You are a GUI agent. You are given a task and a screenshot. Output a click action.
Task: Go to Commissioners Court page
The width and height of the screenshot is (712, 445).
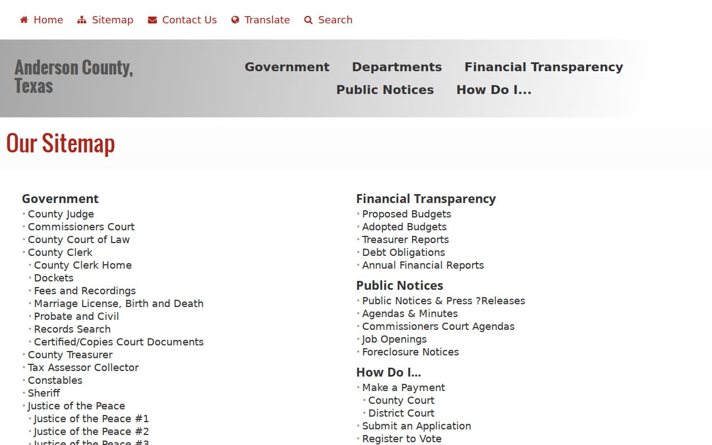(x=81, y=227)
